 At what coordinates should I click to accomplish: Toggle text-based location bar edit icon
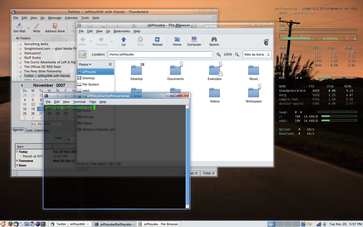tap(83, 54)
